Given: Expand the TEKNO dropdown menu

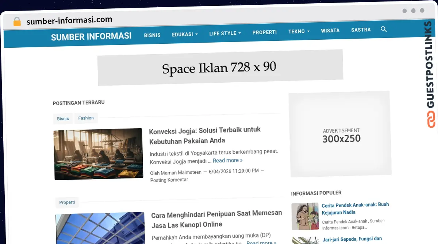Looking at the screenshot, I should tap(299, 32).
